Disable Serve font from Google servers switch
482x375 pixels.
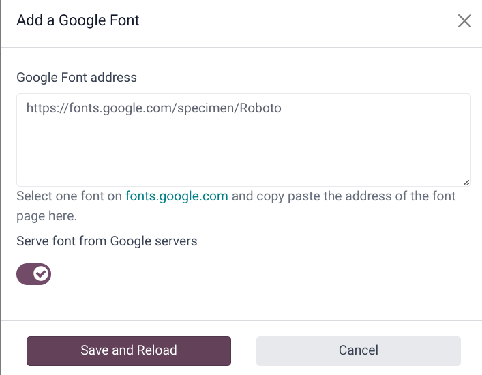click(34, 274)
